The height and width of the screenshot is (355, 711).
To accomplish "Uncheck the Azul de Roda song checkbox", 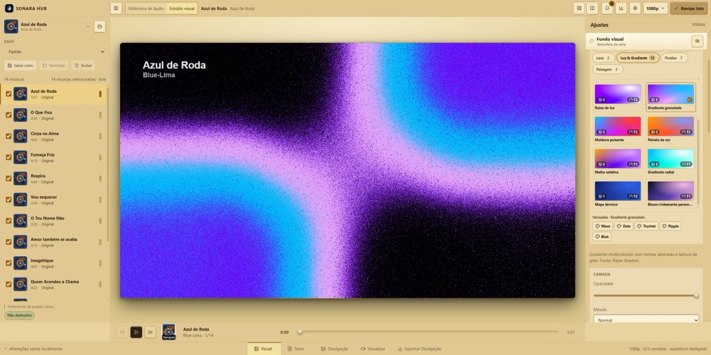I will pos(8,93).
